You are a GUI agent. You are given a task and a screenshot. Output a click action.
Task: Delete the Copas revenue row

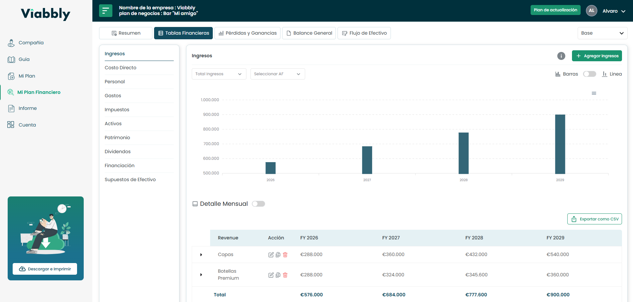[285, 255]
